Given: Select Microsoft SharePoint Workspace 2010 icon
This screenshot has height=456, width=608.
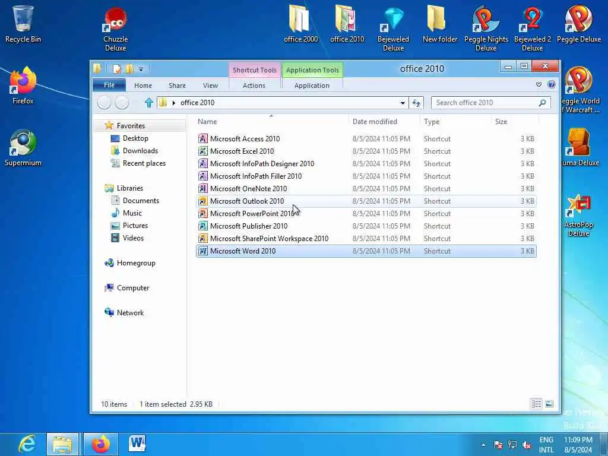Looking at the screenshot, I should point(203,238).
